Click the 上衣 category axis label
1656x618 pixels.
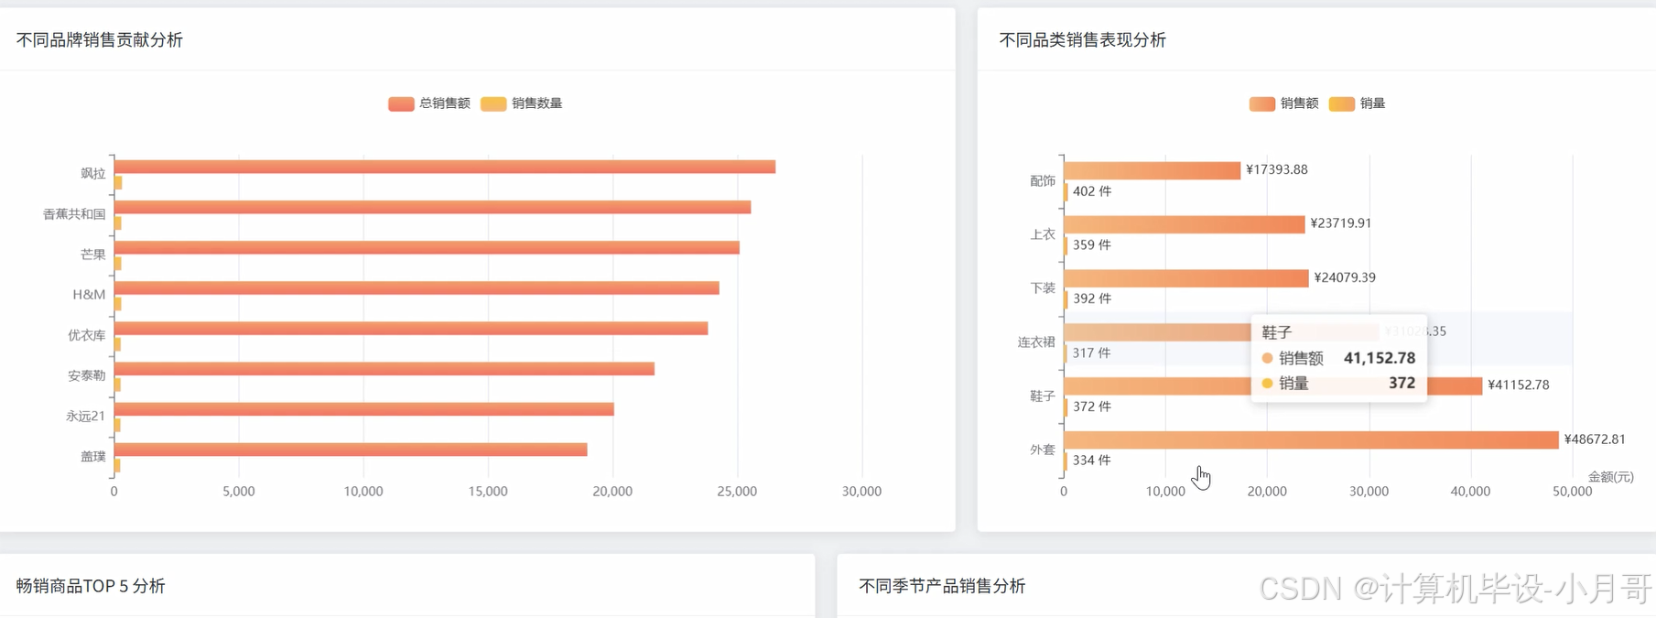1042,234
